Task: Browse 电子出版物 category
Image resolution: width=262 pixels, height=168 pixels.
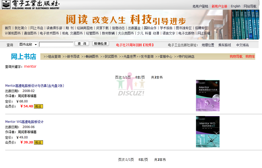Action: tap(186, 33)
